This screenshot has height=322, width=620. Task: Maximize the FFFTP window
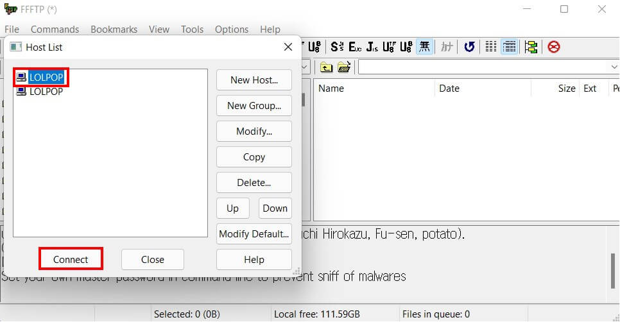tap(564, 9)
